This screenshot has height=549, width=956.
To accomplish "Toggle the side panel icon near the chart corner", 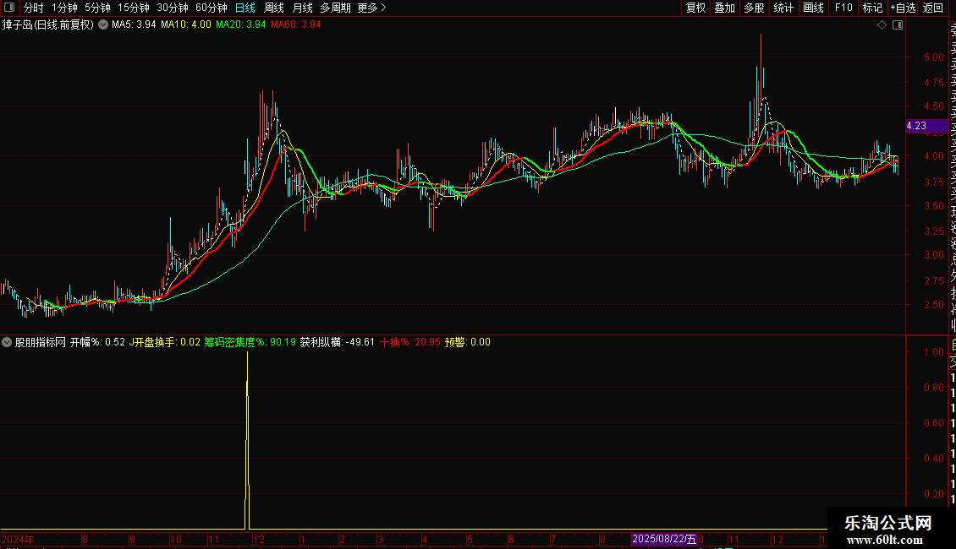I will [x=898, y=24].
